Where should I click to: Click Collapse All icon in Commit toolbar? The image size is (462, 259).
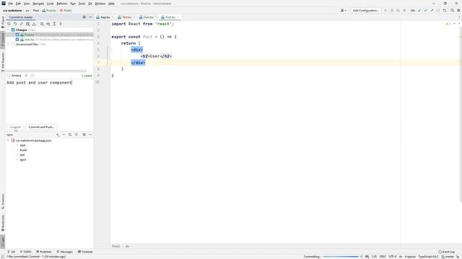coord(61,24)
